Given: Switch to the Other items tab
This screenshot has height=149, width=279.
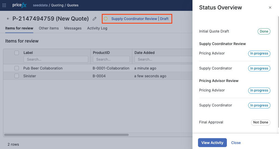Looking at the screenshot, I should (x=49, y=28).
